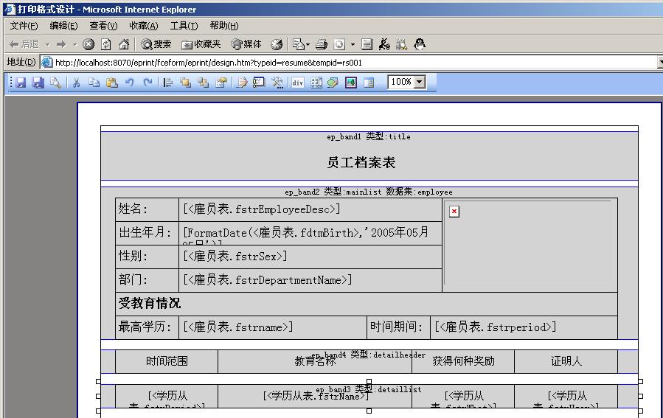Insert a div container icon
The height and width of the screenshot is (418, 663).
(x=298, y=83)
